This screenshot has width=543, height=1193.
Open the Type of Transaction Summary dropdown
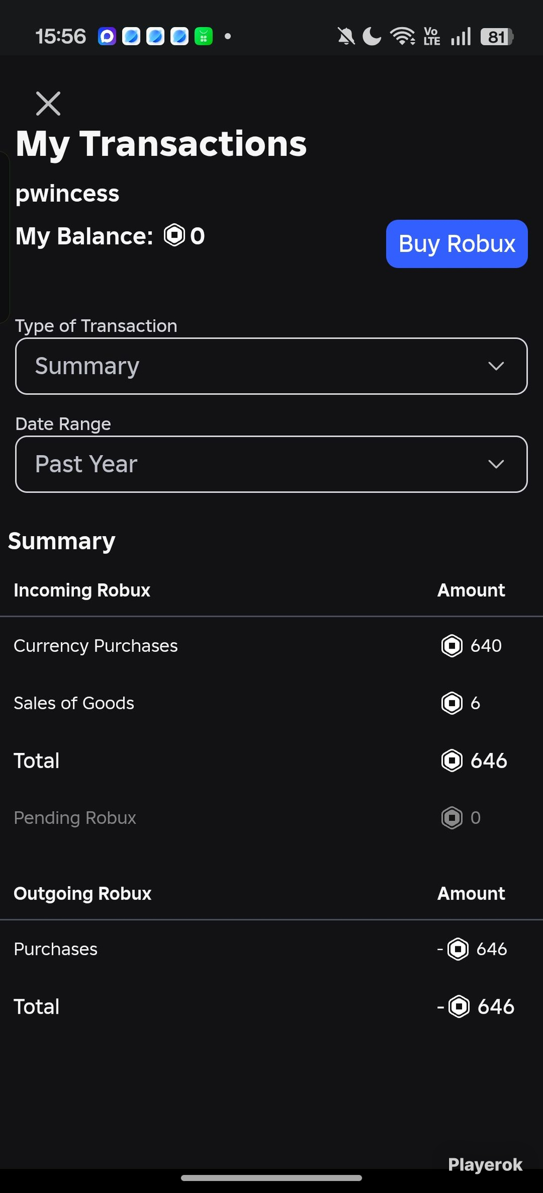click(x=271, y=366)
